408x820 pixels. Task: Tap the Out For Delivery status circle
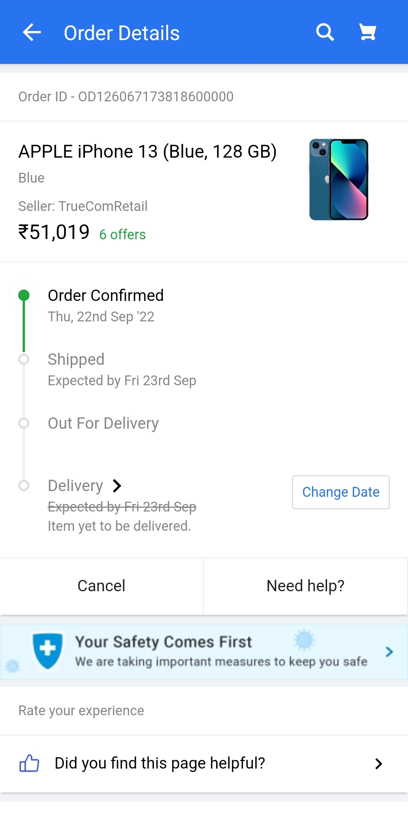pyautogui.click(x=24, y=423)
